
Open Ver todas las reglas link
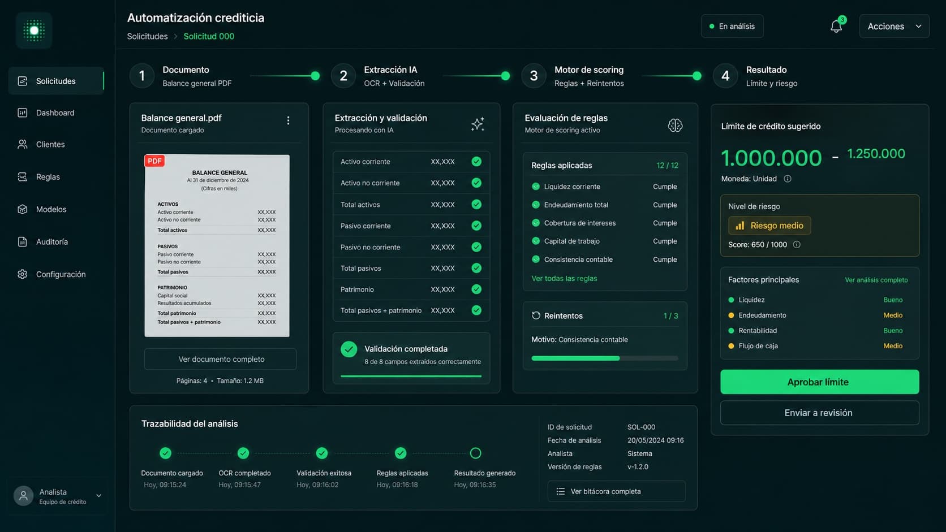click(564, 278)
